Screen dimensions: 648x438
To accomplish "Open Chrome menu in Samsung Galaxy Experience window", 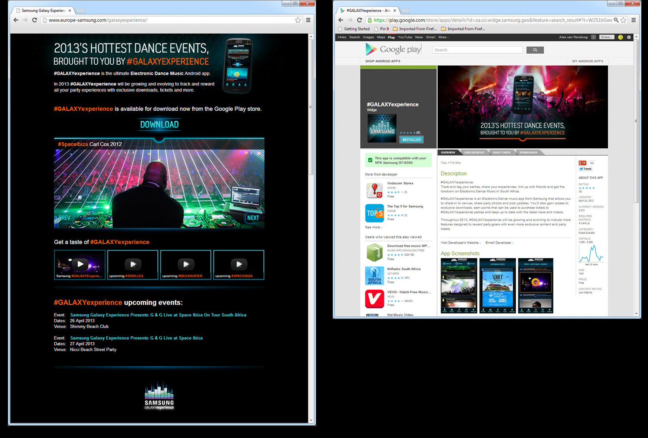I will point(308,20).
